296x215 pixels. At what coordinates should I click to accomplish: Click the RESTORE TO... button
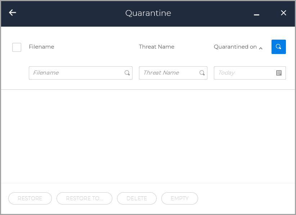click(x=84, y=198)
